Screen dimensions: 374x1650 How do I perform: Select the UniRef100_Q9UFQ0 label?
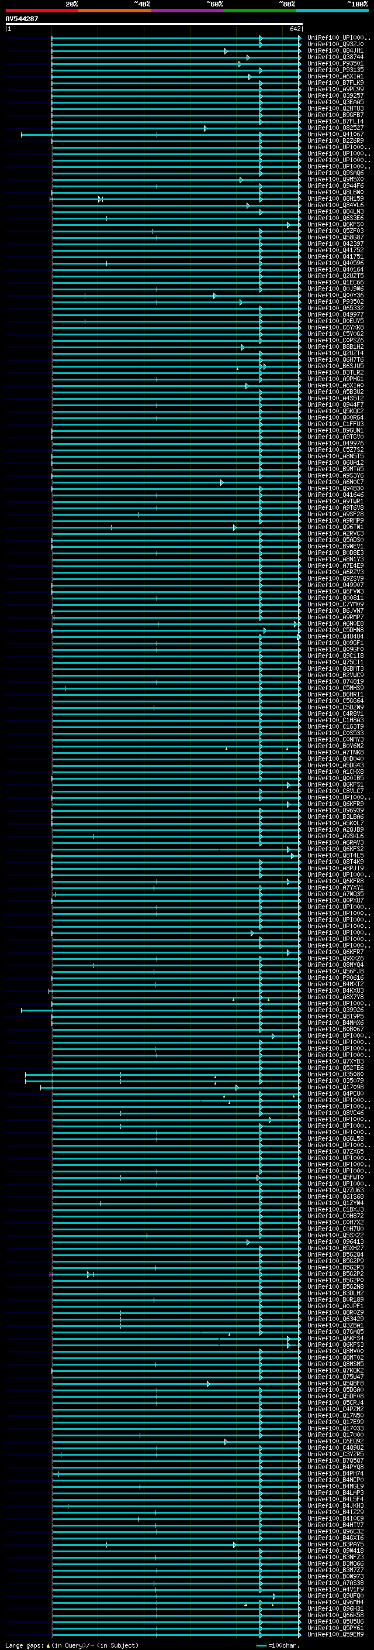click(335, 1596)
